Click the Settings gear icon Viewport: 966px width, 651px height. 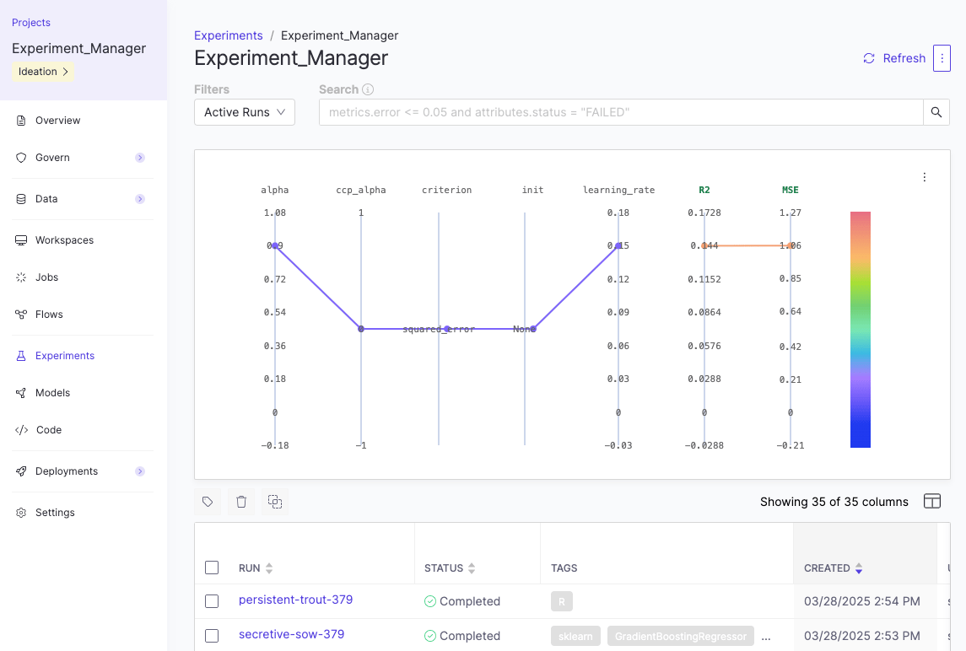21,513
